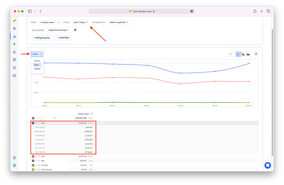Open the Last 7 days period dropdown
This screenshot has height=185, width=284.
81,22
